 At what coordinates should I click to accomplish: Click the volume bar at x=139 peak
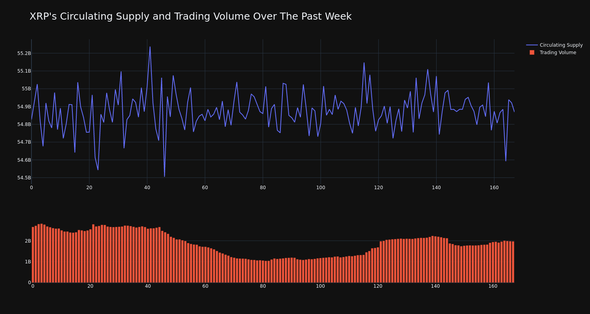click(433, 259)
